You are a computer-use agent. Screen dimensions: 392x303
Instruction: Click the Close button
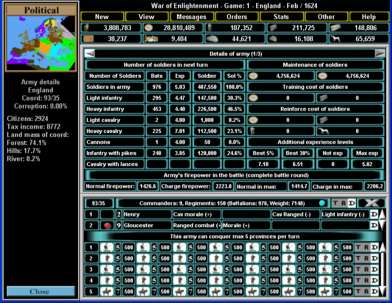tap(40, 291)
